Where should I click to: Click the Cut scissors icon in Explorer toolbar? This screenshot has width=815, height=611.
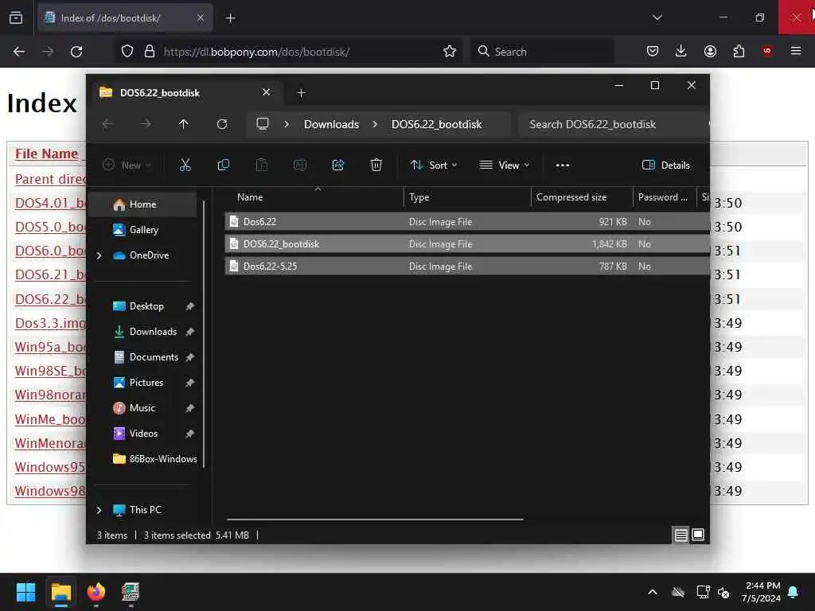coord(185,165)
